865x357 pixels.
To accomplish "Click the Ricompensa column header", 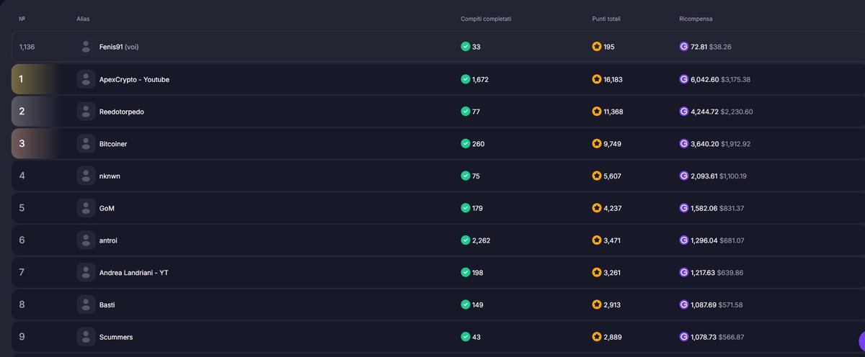I will click(x=696, y=18).
